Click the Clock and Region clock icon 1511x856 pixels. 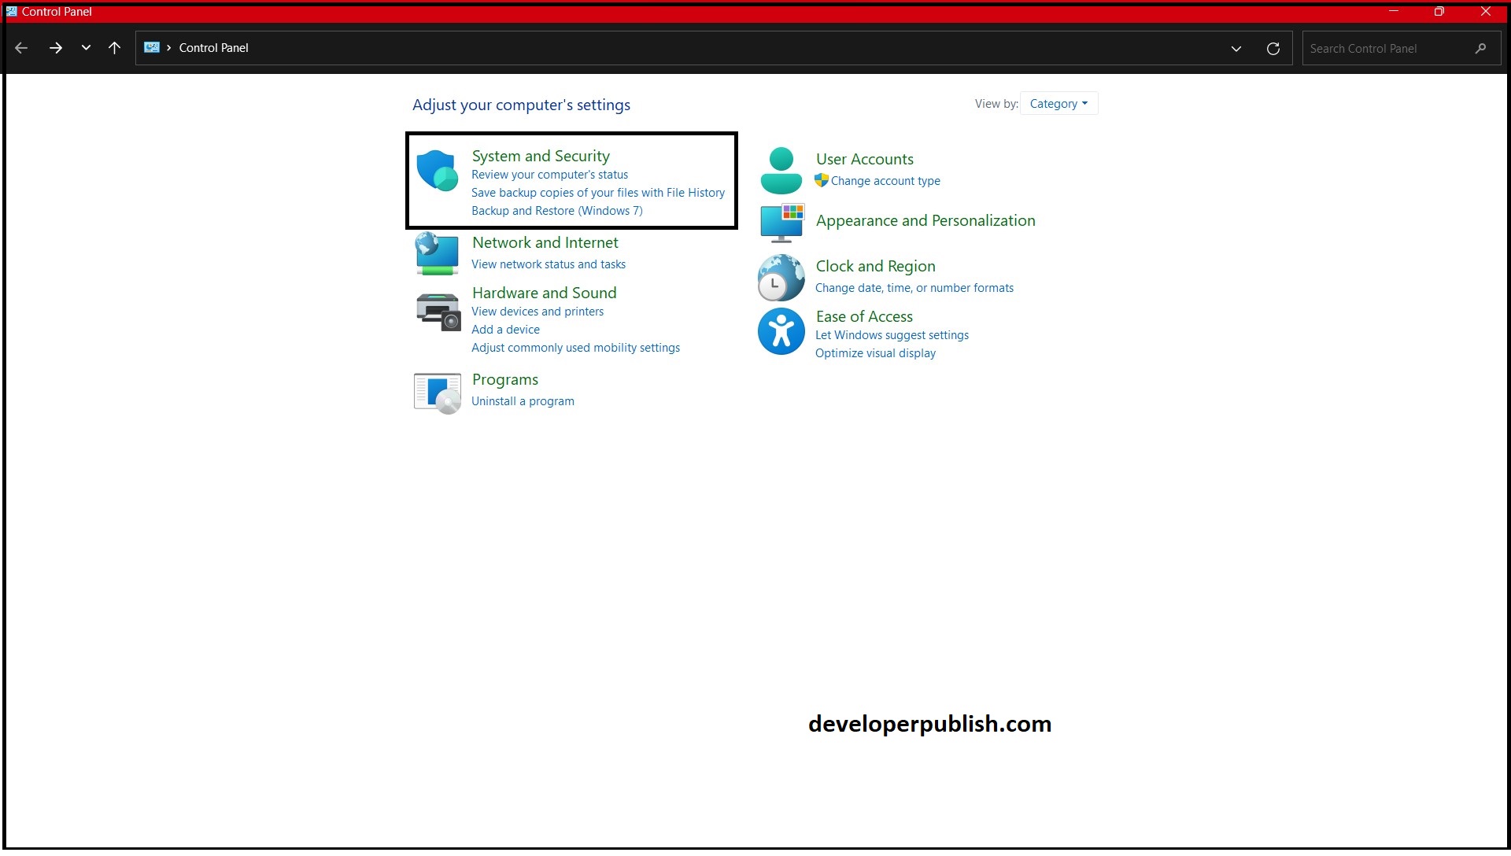pos(780,277)
